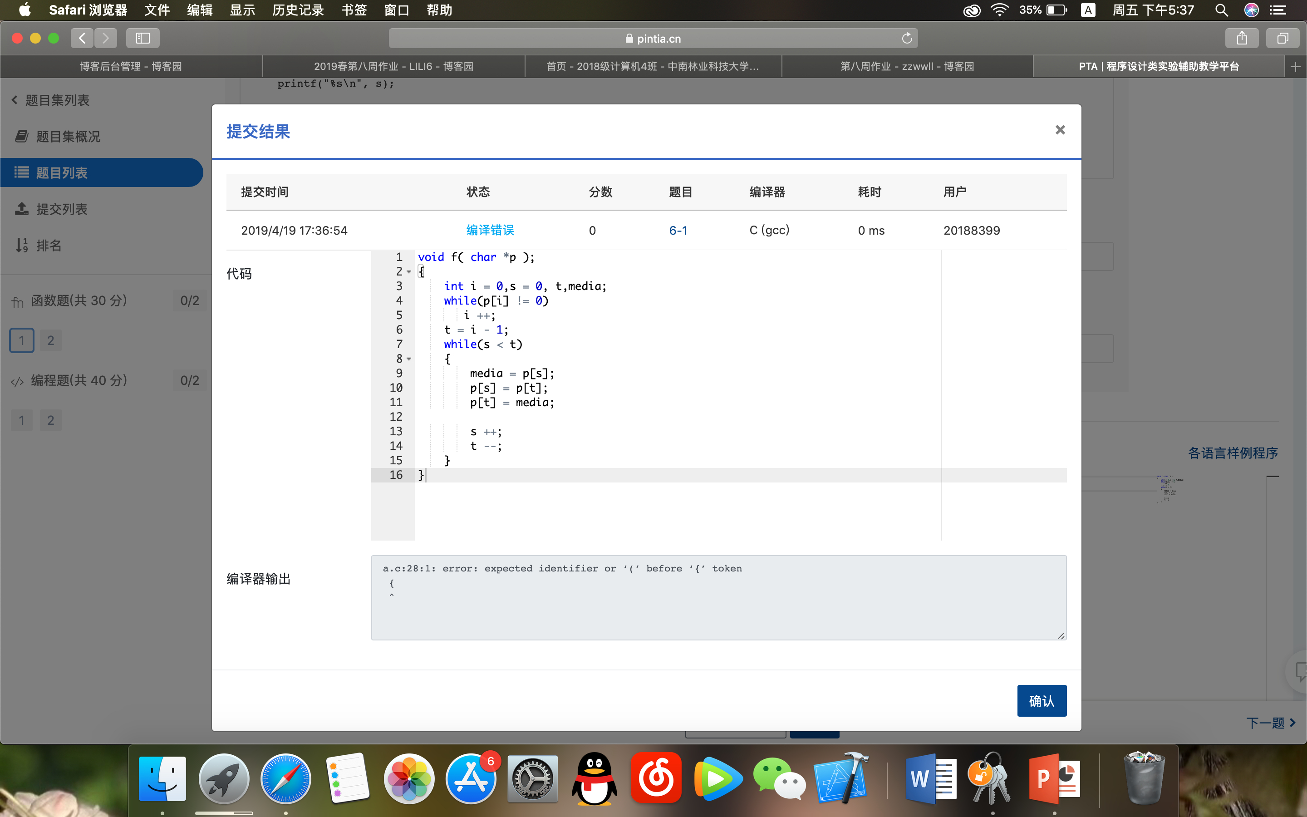Go back to 题目集列表
This screenshot has height=817, width=1307.
50,100
